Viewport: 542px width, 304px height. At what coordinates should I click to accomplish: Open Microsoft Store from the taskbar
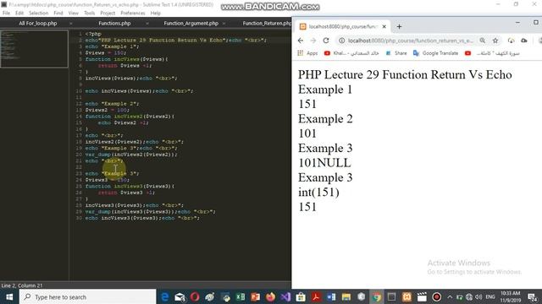pyautogui.click(x=301, y=296)
